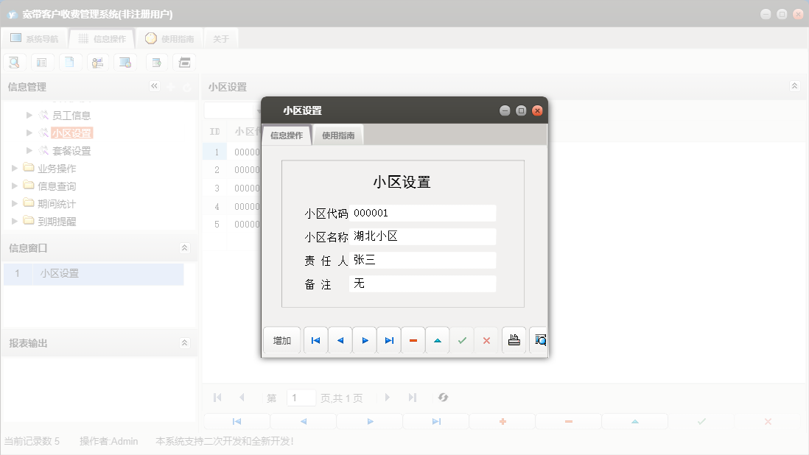
Task: Click the green check confirm icon
Action: pos(462,339)
